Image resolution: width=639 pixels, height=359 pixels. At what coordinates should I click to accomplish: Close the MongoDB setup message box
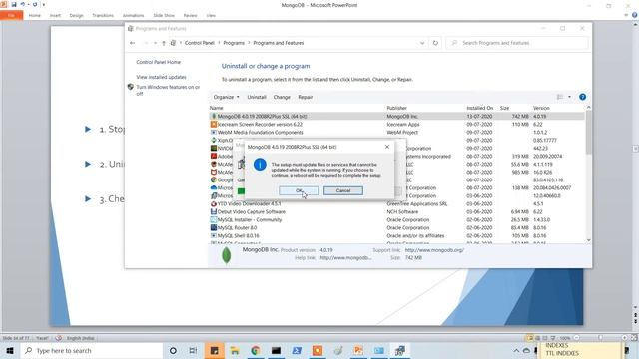click(x=387, y=147)
